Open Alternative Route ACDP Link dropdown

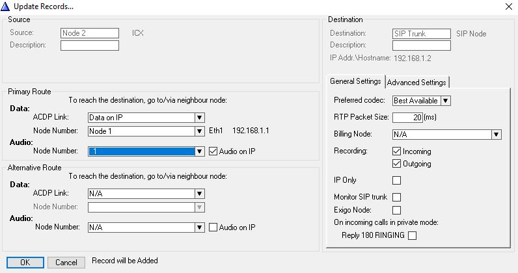tap(199, 194)
